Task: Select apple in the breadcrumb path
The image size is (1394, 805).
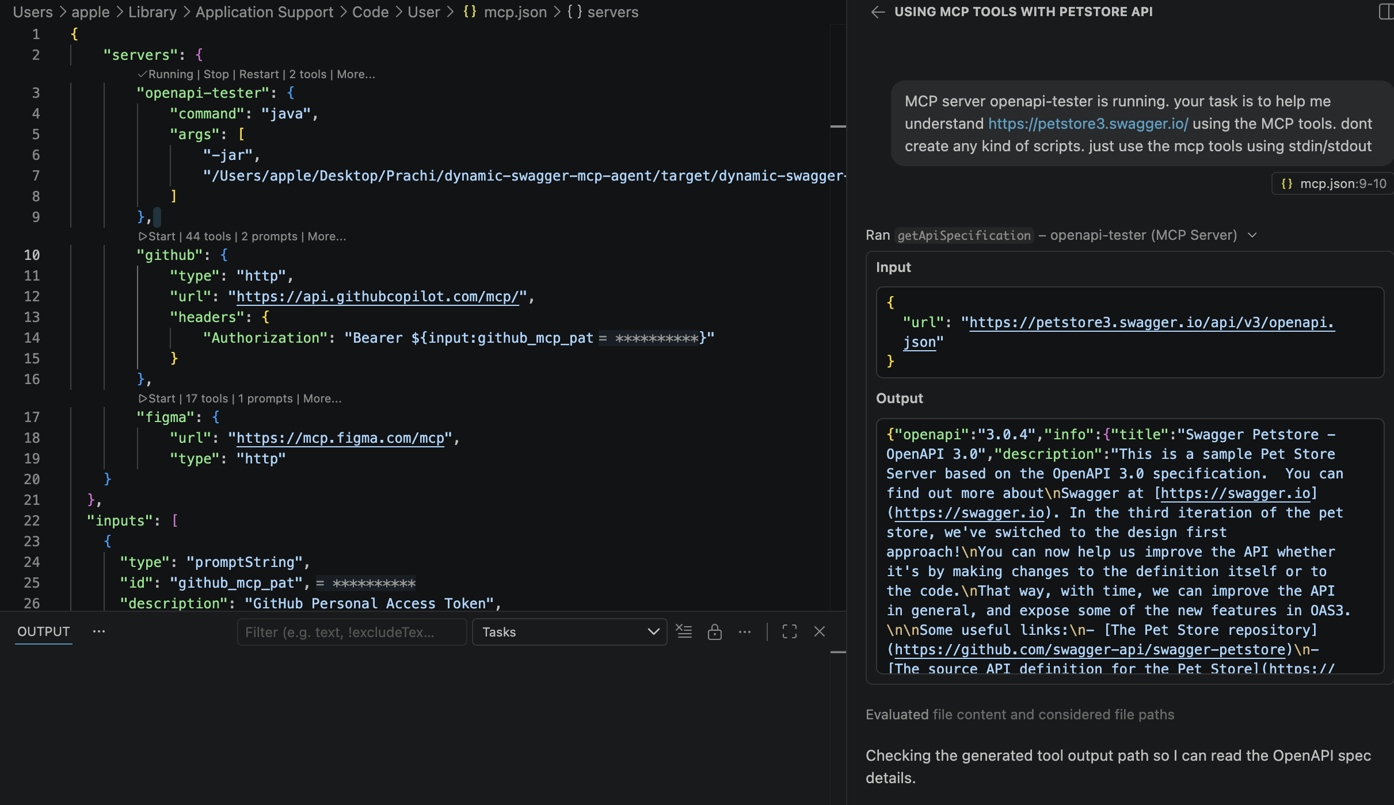Action: 90,12
